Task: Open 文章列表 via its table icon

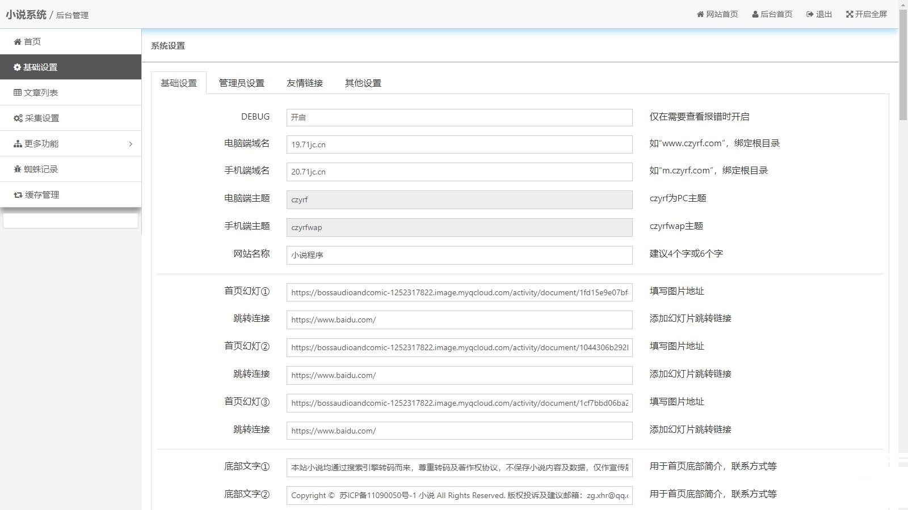Action: 16,92
